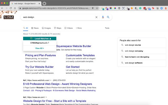The height and width of the screenshot is (105, 168).
Task: Open the green Grammarly extension icon
Action: point(140,8)
